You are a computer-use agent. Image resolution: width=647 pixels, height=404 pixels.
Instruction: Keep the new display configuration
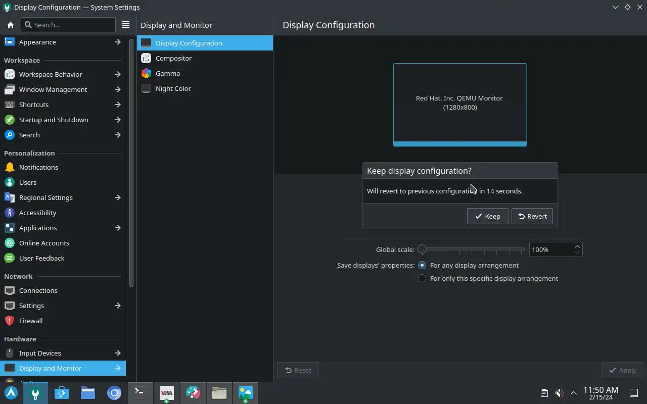488,216
